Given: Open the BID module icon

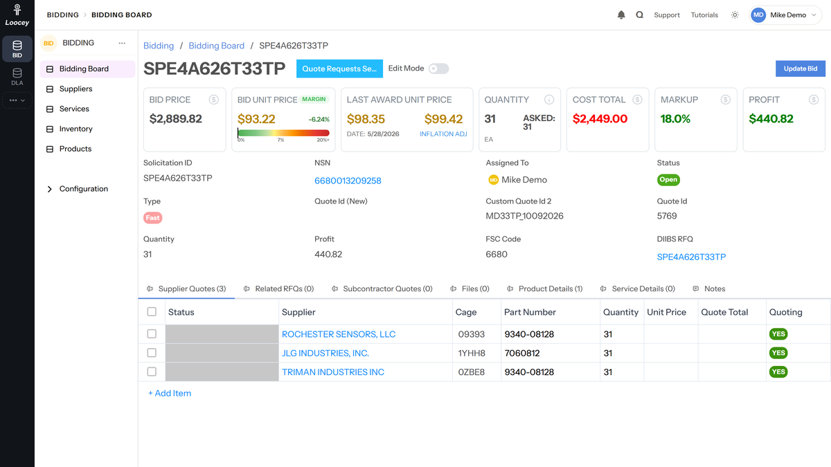Looking at the screenshot, I should coord(17,48).
